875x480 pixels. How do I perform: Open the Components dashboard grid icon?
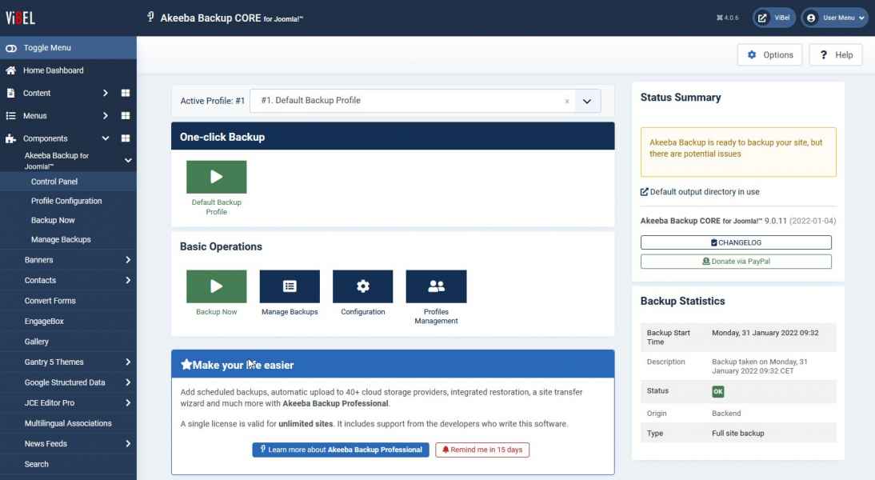coord(126,138)
